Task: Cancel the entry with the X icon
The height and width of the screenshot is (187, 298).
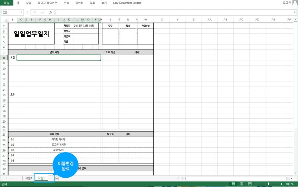Action: tap(35, 12)
